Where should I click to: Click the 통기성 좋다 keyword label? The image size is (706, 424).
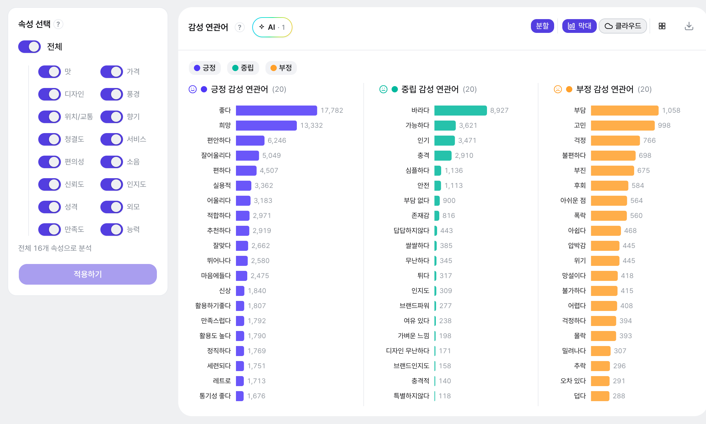pos(215,396)
